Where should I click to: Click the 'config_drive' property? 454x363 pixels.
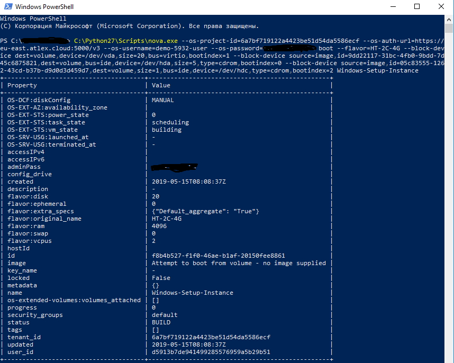point(30,174)
